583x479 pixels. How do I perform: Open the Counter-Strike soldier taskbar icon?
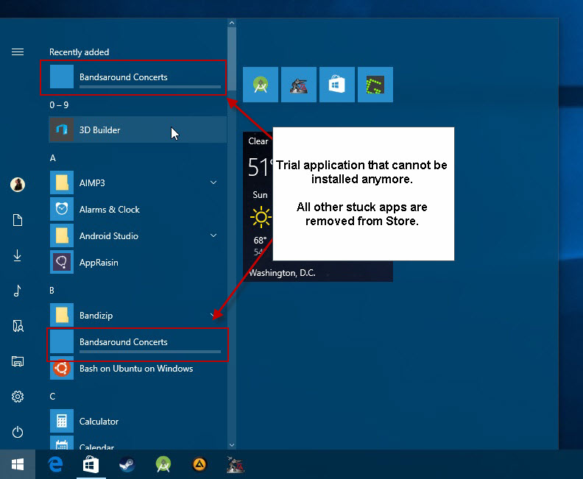(236, 464)
